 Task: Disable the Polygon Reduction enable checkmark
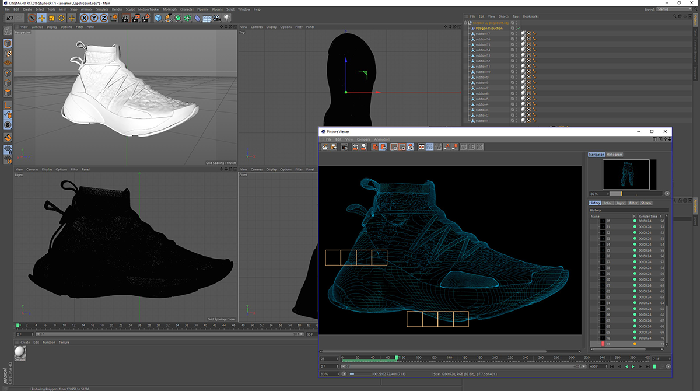(x=519, y=28)
